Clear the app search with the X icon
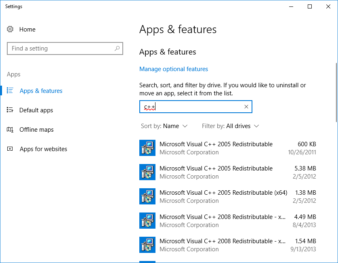The height and width of the screenshot is (263, 338). tap(246, 107)
